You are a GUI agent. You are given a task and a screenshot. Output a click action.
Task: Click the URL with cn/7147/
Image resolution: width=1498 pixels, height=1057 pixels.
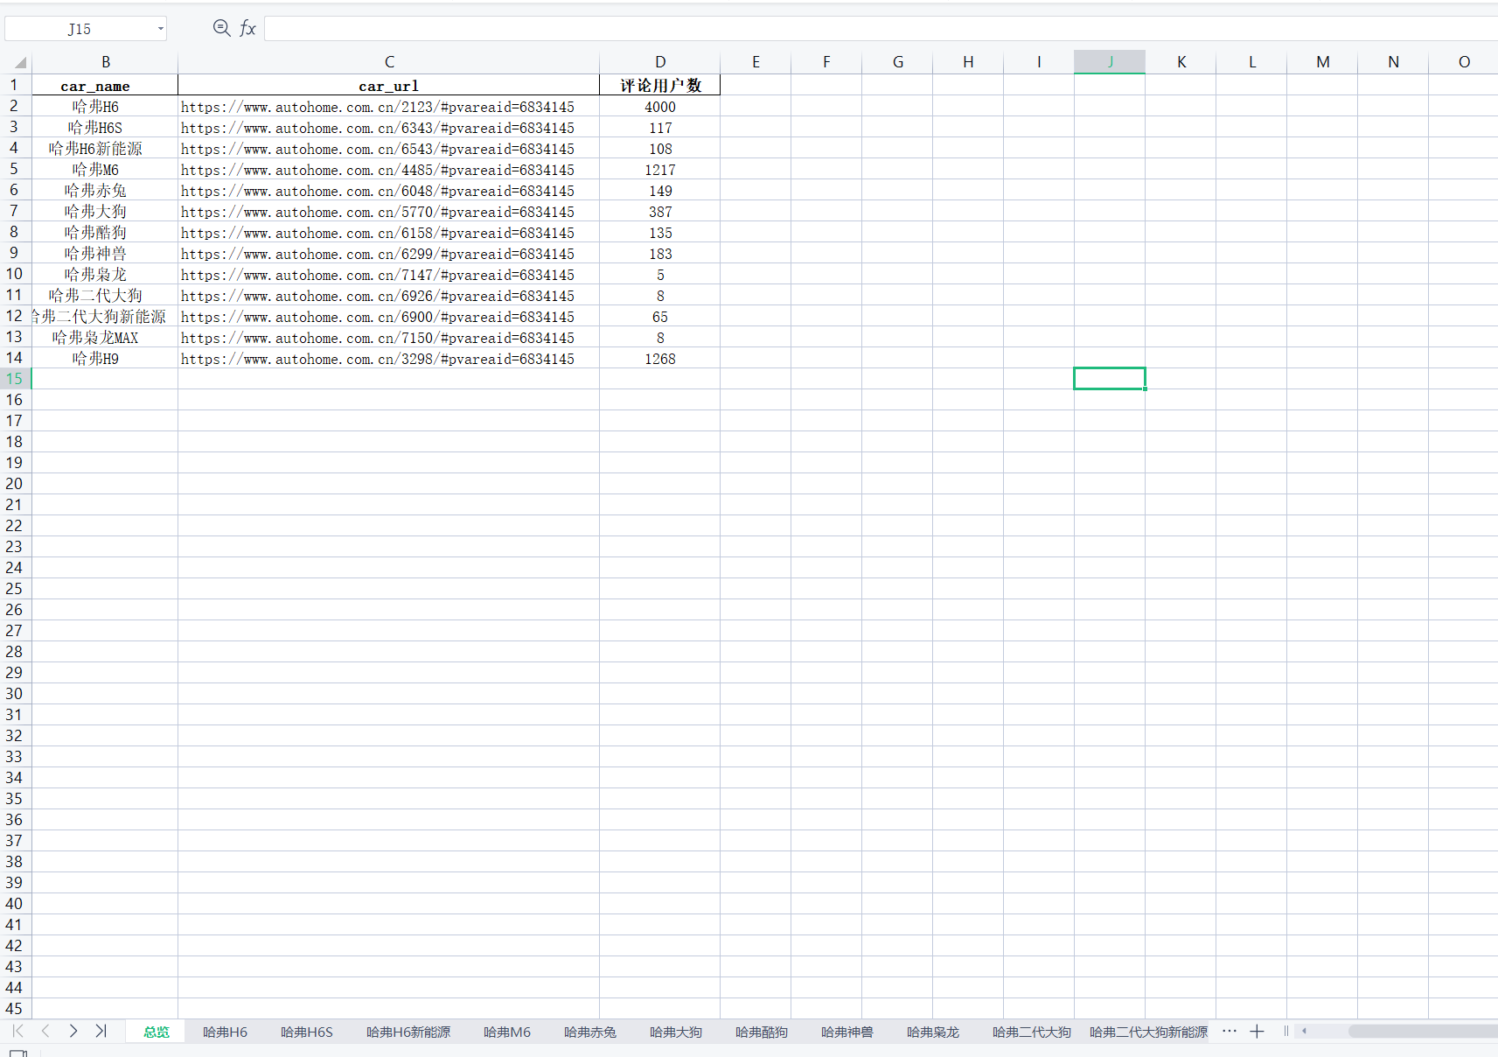pyautogui.click(x=378, y=275)
